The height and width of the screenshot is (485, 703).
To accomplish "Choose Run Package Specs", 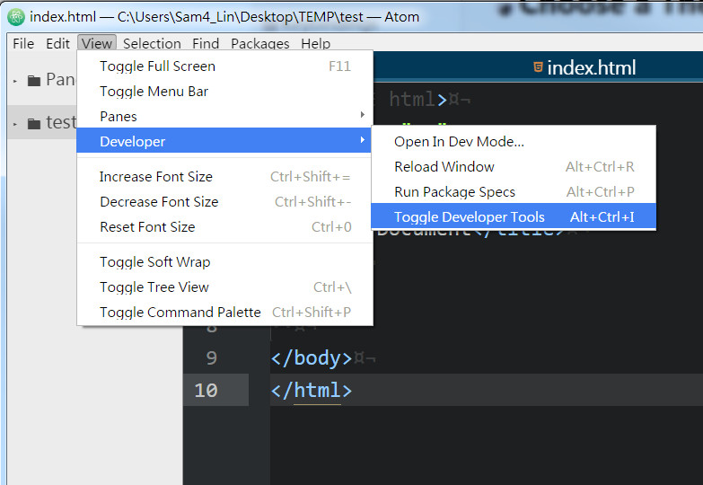I will tap(514, 192).
